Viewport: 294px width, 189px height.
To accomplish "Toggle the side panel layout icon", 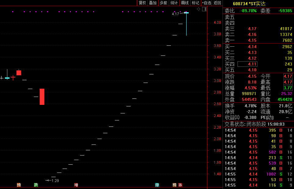I will [204, 9].
